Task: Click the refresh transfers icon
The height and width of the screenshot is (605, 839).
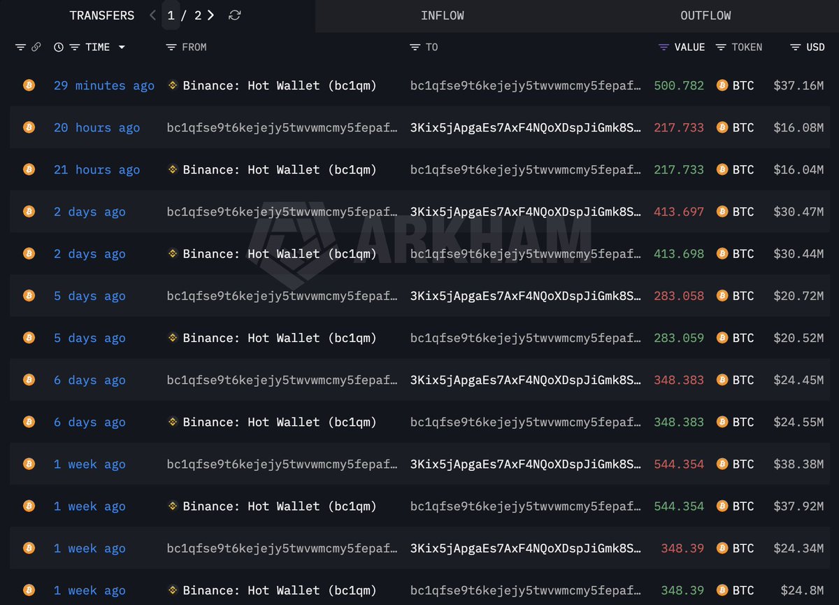Action: tap(235, 15)
